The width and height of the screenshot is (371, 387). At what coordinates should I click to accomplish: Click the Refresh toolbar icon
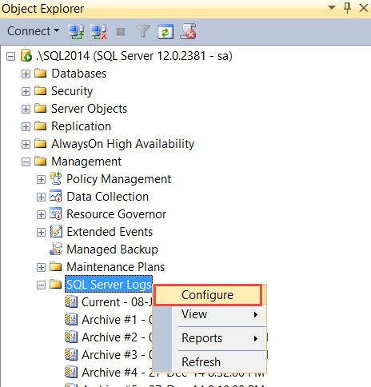(x=166, y=32)
